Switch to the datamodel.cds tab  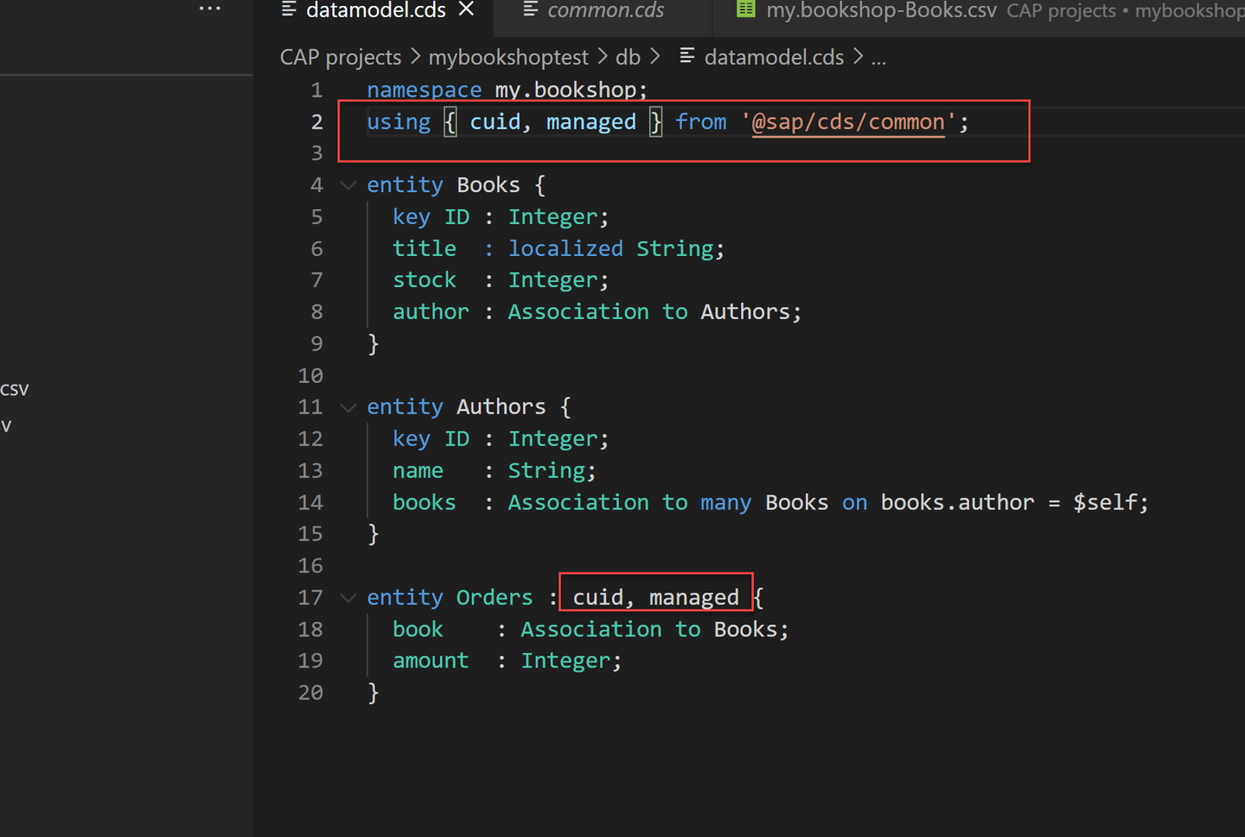pyautogui.click(x=376, y=10)
